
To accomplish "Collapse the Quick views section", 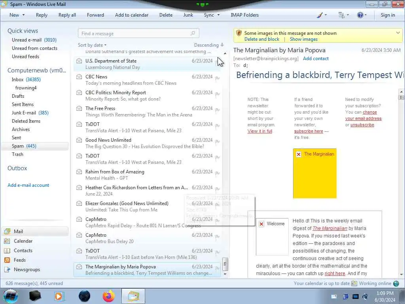I will pos(23,31).
